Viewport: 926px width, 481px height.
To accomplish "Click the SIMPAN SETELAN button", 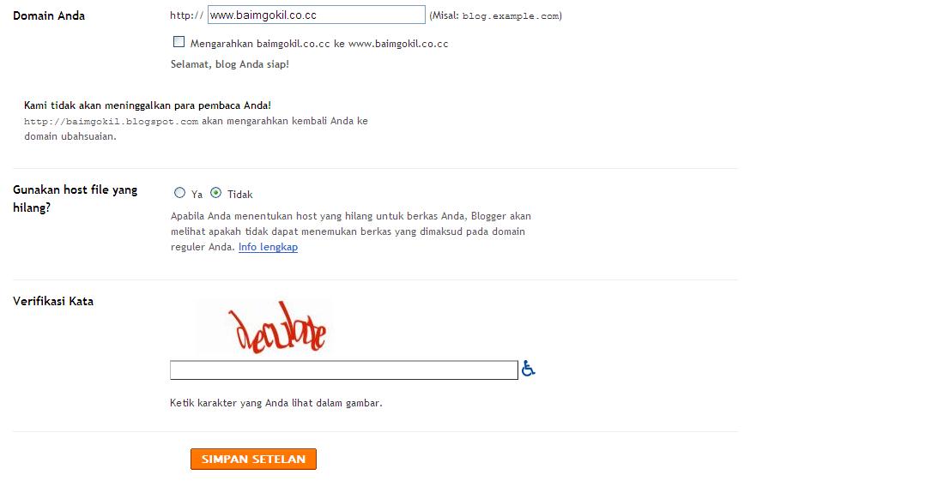I will tap(253, 460).
